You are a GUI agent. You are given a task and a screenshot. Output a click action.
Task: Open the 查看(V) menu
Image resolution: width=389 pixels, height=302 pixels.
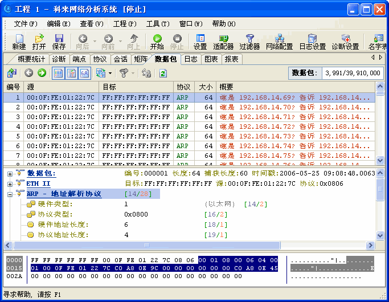[92, 24]
